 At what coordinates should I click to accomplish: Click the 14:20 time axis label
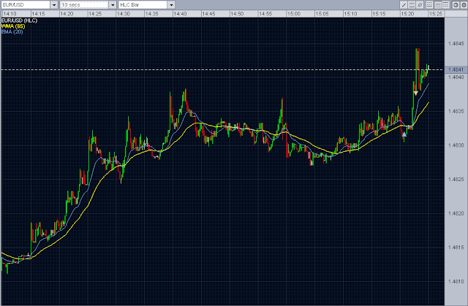tap(67, 14)
